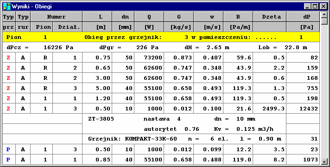Click the velocity cell 0.407
Image resolution: width=330 pixels, height=167 pixels.
(209, 58)
